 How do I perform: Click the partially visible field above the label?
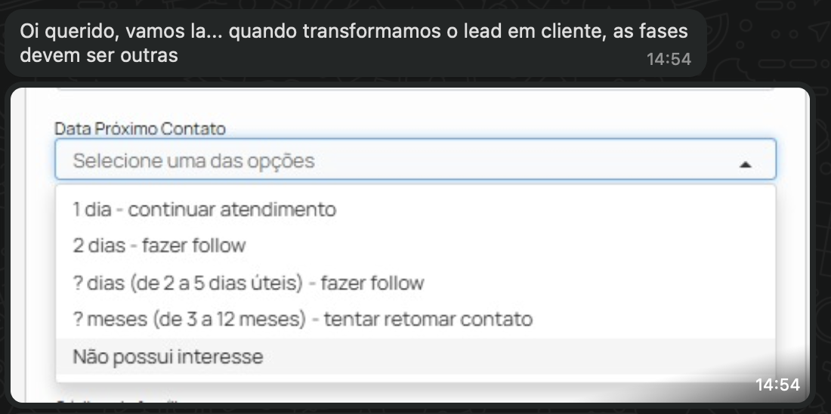coord(414,91)
